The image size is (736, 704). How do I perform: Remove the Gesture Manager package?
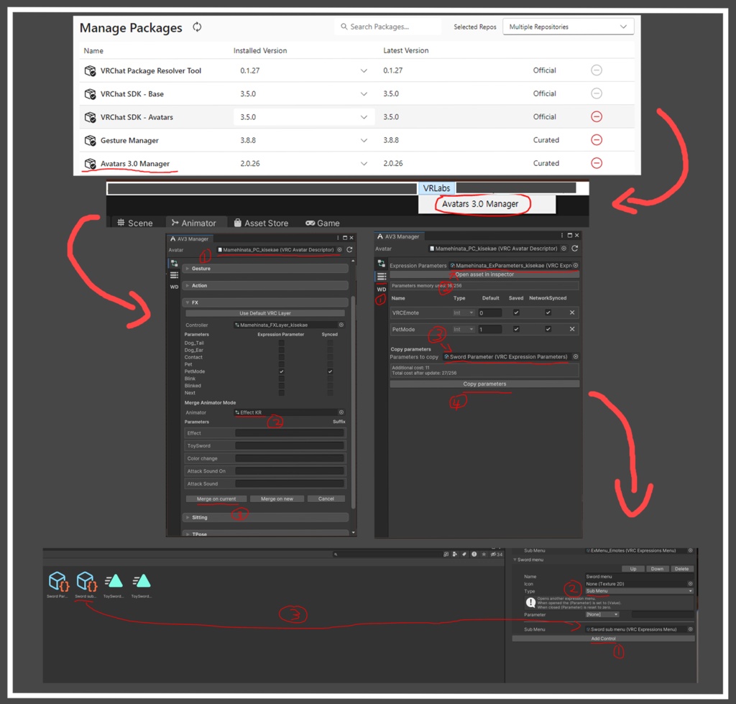[x=596, y=140]
